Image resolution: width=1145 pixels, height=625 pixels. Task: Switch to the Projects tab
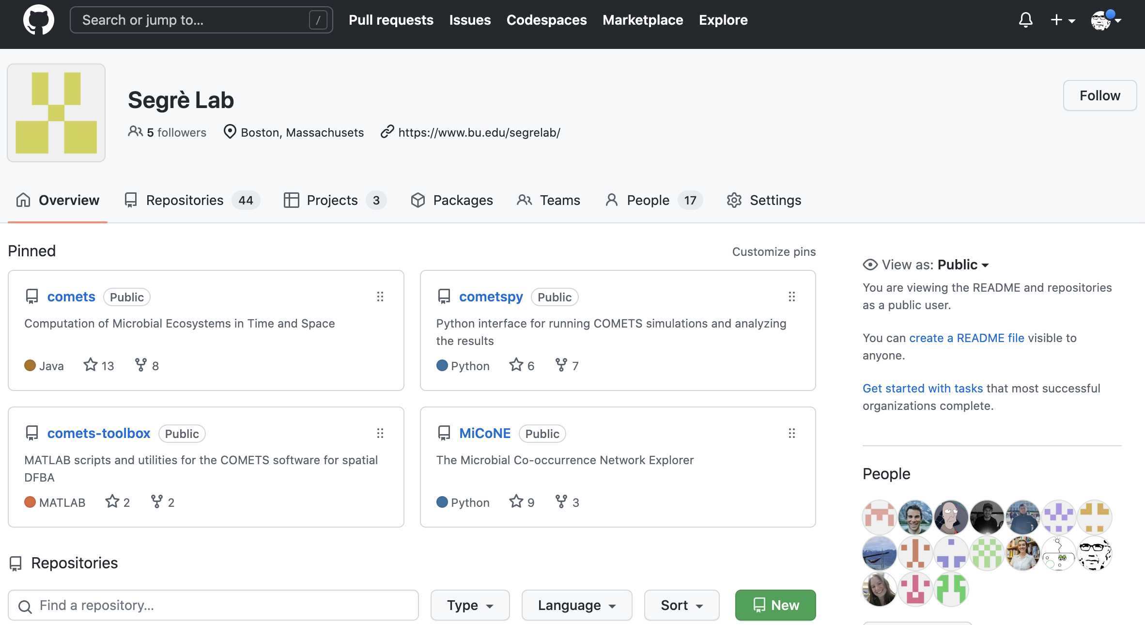pyautogui.click(x=335, y=200)
